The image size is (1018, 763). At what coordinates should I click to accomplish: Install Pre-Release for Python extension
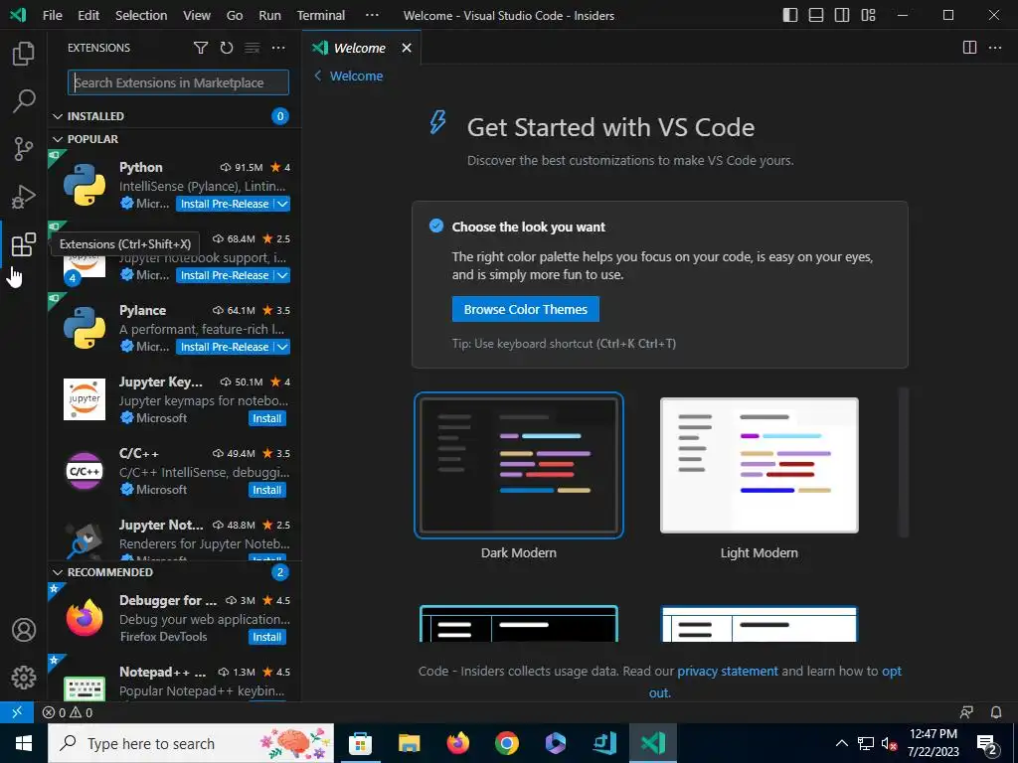pyautogui.click(x=225, y=204)
